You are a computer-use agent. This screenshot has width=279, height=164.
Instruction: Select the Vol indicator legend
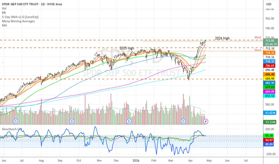[4, 8]
